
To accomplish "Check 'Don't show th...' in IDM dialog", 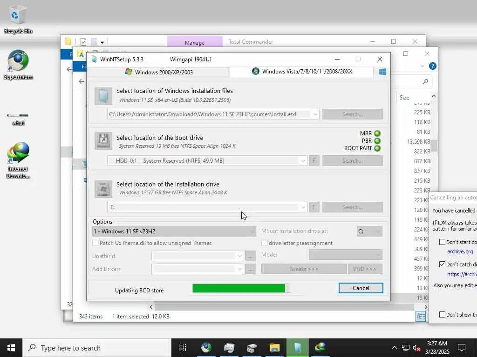I will 442,315.
